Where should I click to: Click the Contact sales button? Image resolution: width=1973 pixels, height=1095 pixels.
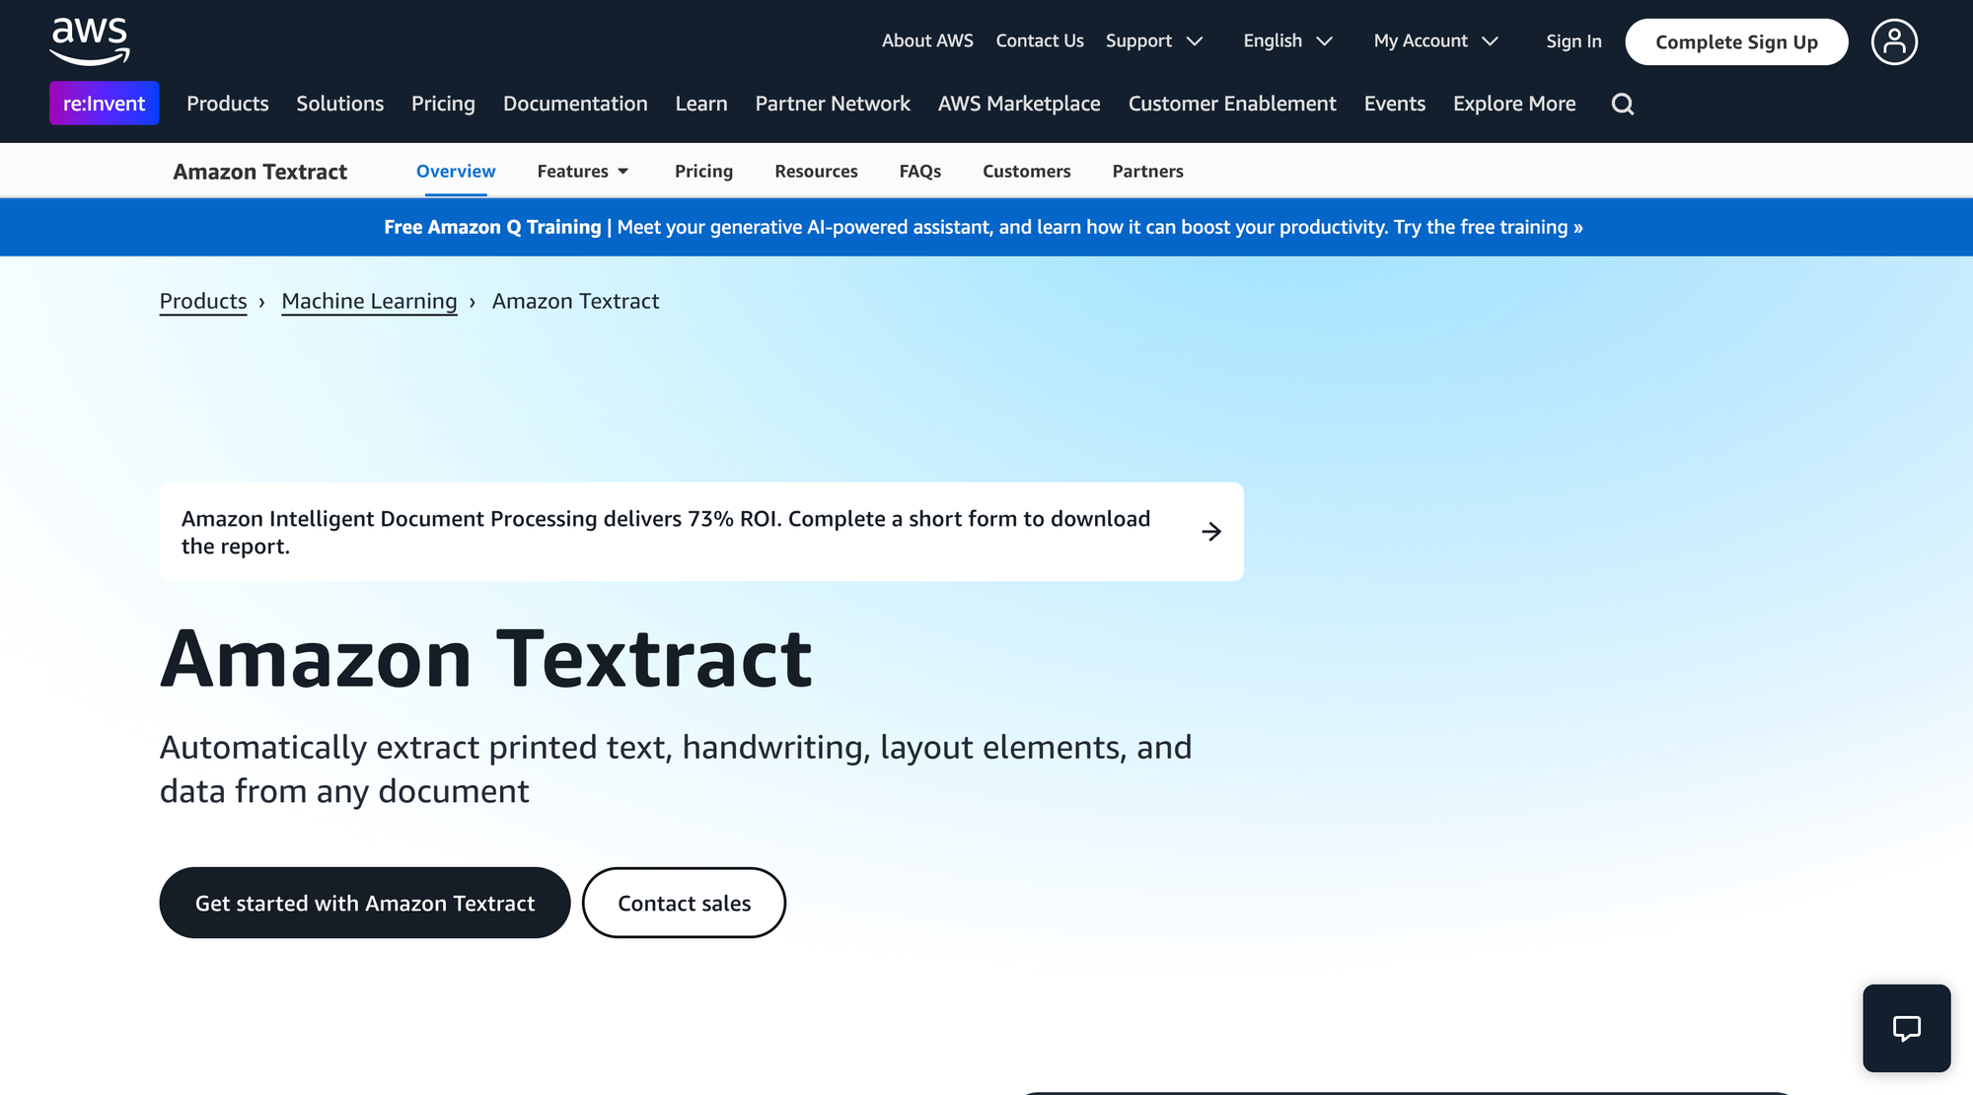684,903
